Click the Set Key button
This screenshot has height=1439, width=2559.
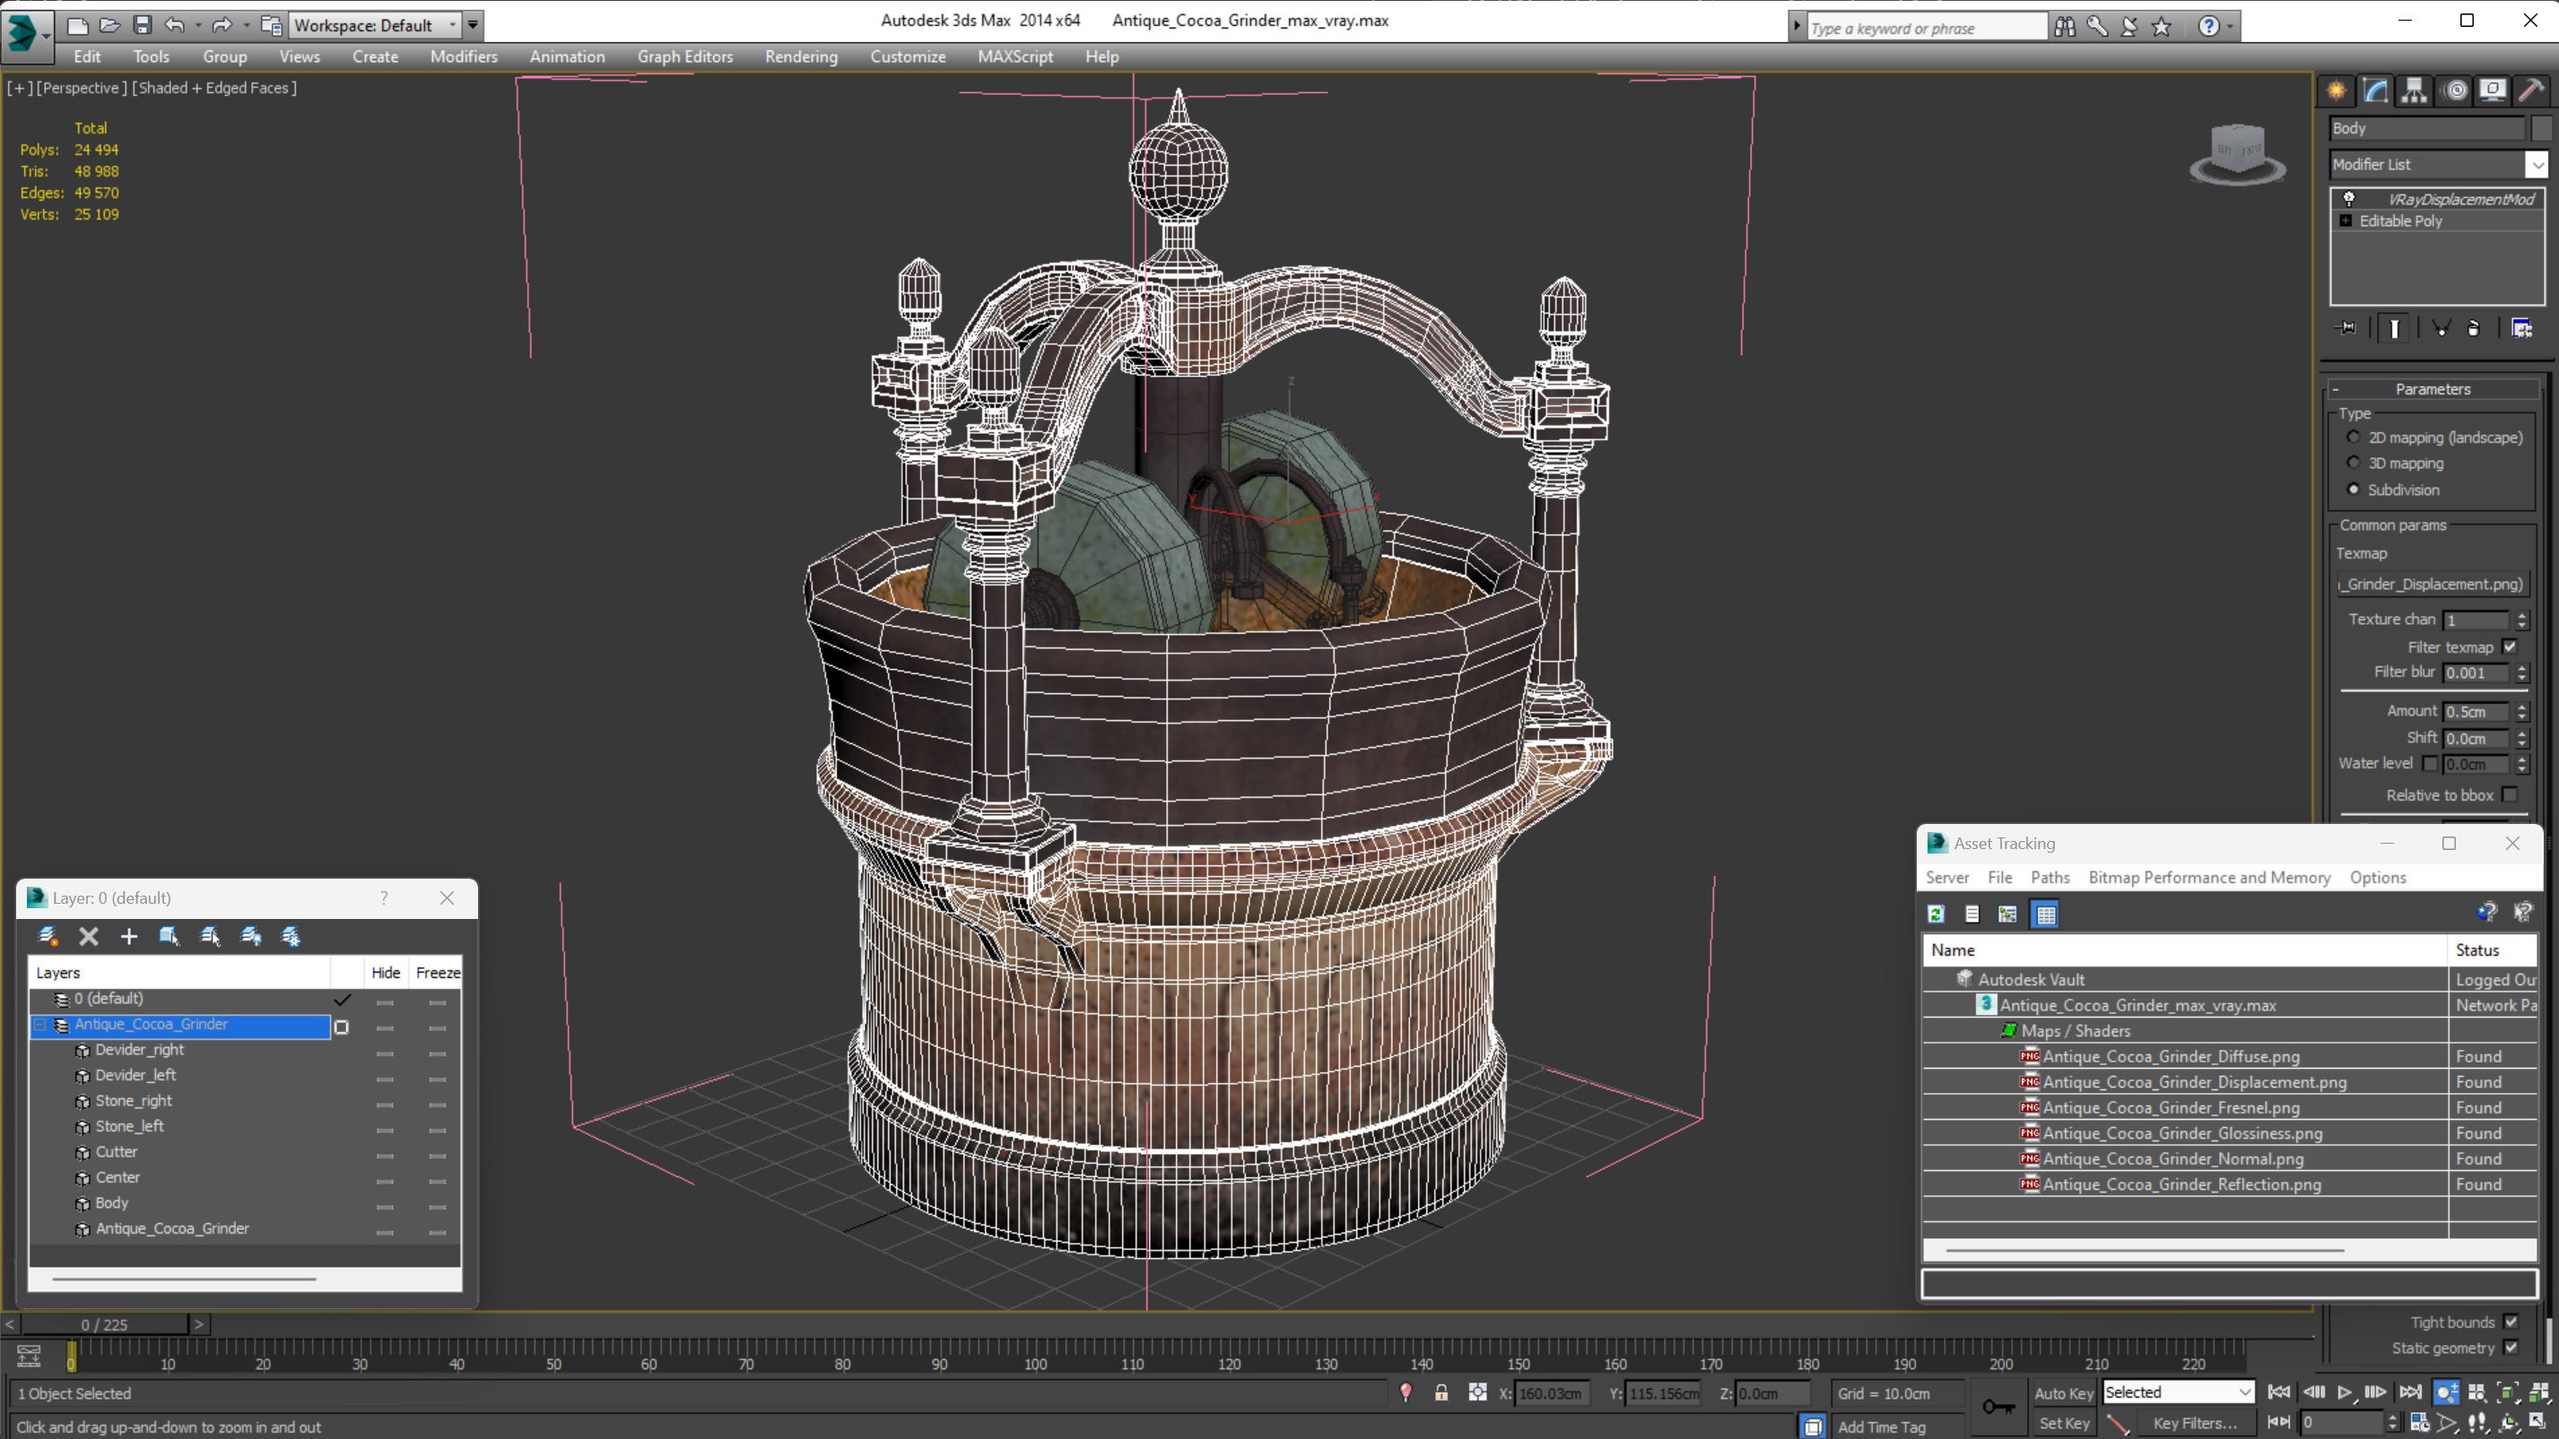click(x=2063, y=1423)
